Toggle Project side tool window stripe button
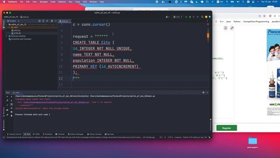The image size is (280, 158). 4,25
